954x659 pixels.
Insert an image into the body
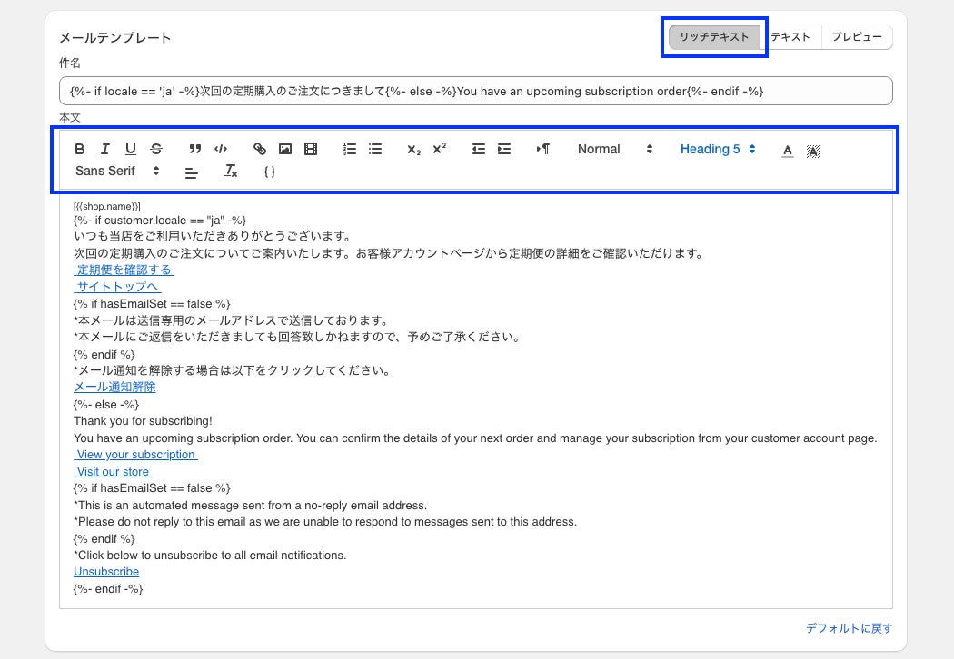285,149
